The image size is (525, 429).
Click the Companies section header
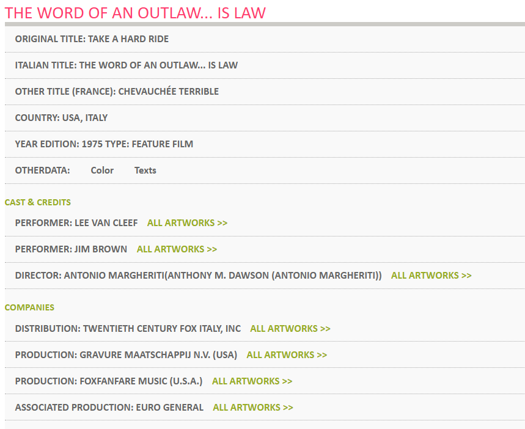pyautogui.click(x=29, y=307)
